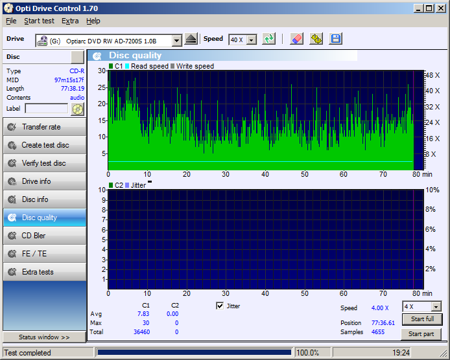Click the Position value 77:36.61
This screenshot has width=450, height=360.
383,323
